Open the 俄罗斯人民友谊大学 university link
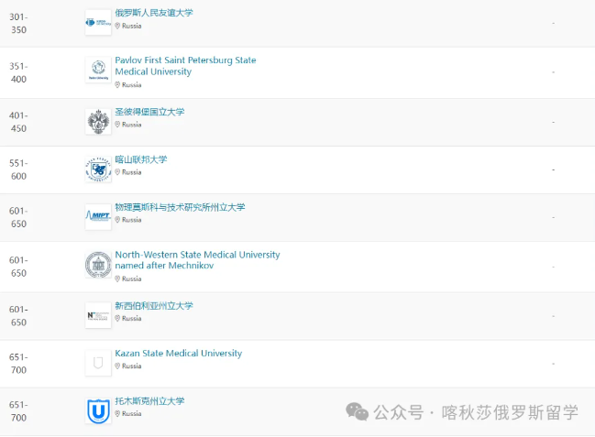Viewport: 595px width, 437px height. 154,13
